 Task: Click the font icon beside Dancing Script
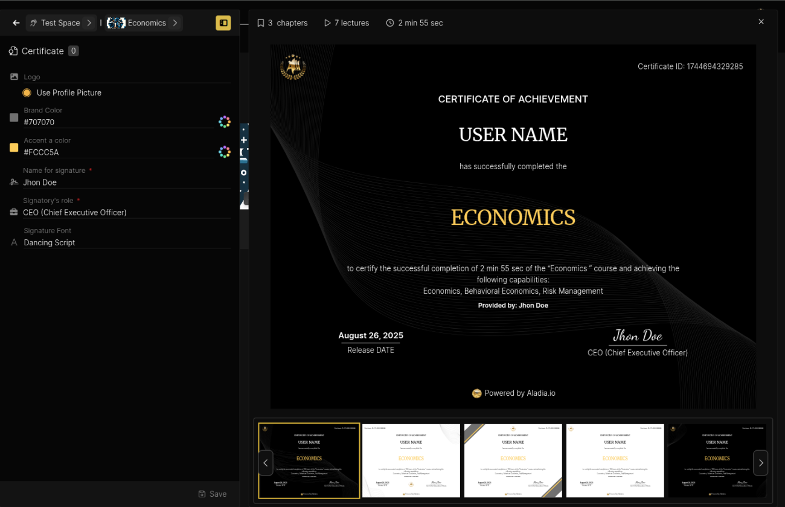(x=14, y=242)
